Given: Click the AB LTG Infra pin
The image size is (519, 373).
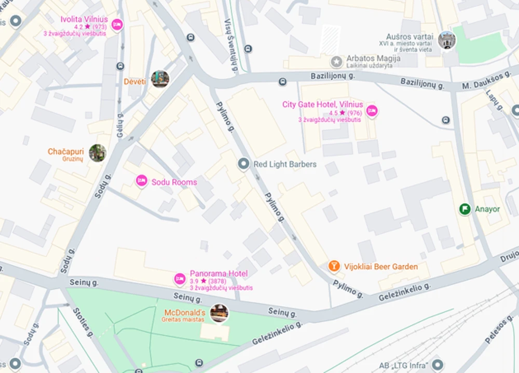Looking at the screenshot, I should [x=438, y=365].
